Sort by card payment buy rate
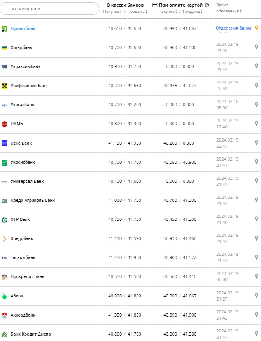261x341 pixels. tap(168, 12)
